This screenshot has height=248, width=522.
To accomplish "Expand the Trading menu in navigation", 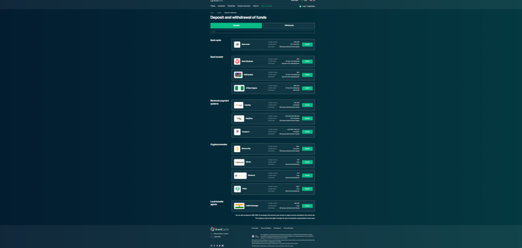I will coord(213,6).
